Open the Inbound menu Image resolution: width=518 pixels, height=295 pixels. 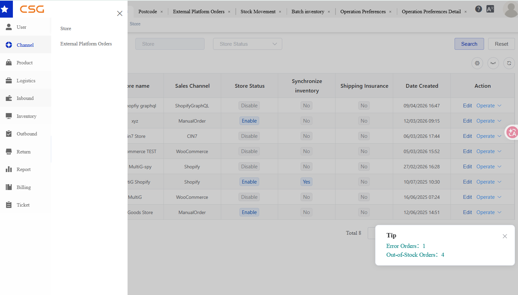pyautogui.click(x=25, y=98)
